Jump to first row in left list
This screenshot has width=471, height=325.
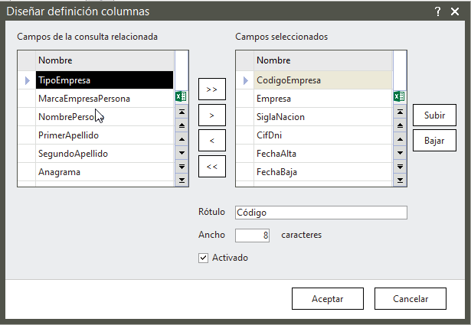(182, 111)
